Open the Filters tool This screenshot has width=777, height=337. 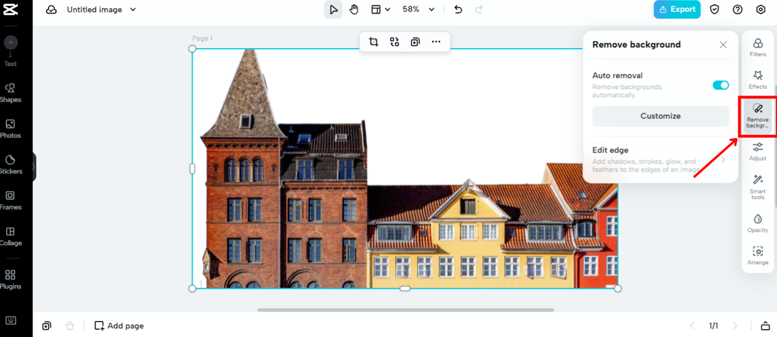click(x=758, y=47)
